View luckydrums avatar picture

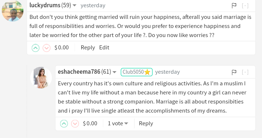pos(12,11)
